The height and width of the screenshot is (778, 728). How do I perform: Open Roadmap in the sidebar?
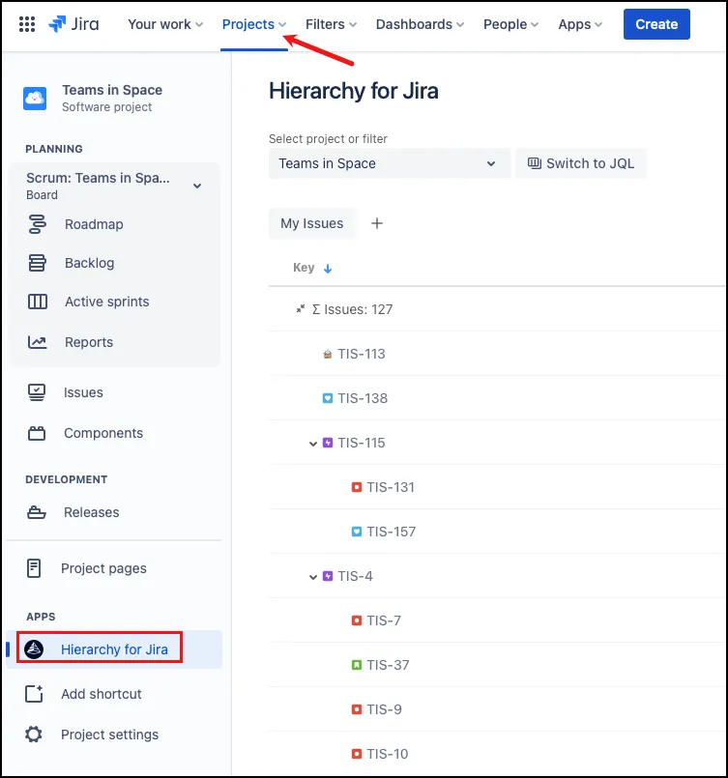pos(94,224)
